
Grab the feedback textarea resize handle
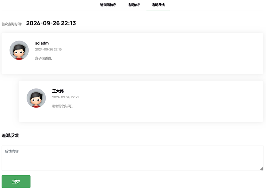click(x=261, y=169)
